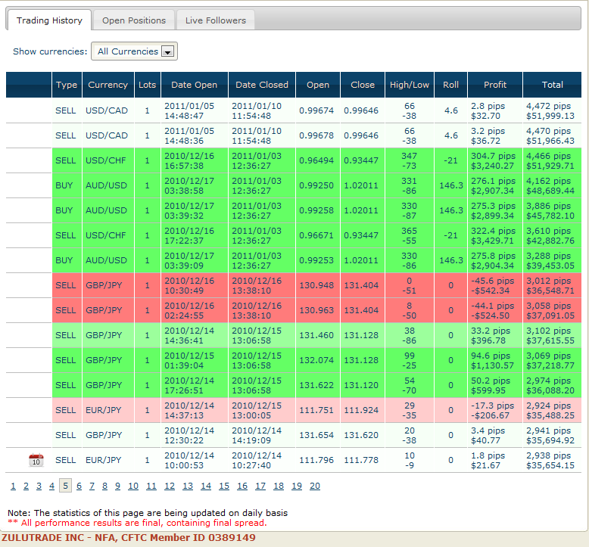
Task: Go to page 1 of history
Action: [x=13, y=486]
